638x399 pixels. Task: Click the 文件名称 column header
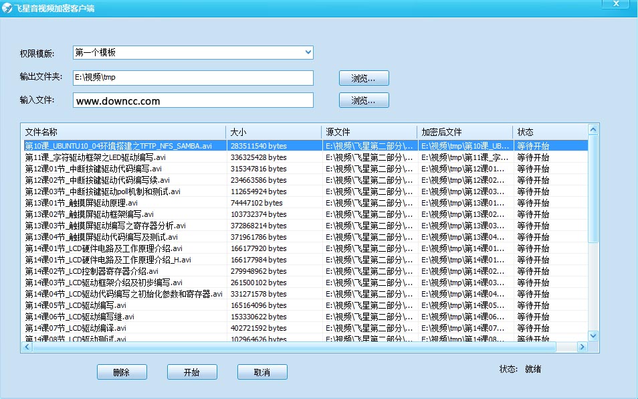[124, 131]
